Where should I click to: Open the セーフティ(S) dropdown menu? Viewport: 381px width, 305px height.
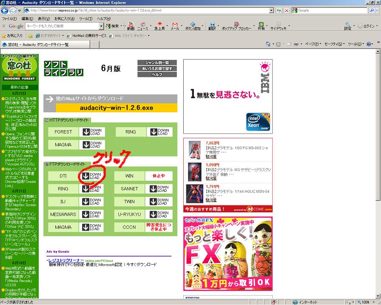tap(335, 44)
